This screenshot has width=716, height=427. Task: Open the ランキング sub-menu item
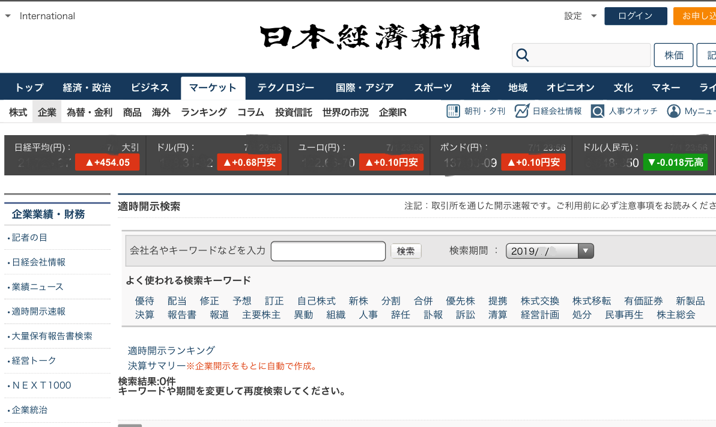(x=204, y=112)
